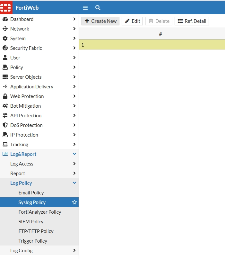Click the Network arrows icon
This screenshot has height=259, width=225.
click(5, 29)
